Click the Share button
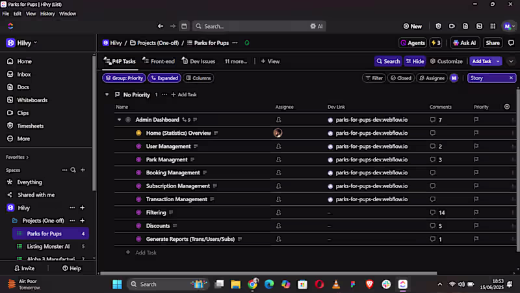This screenshot has height=293, width=520. pyautogui.click(x=493, y=43)
